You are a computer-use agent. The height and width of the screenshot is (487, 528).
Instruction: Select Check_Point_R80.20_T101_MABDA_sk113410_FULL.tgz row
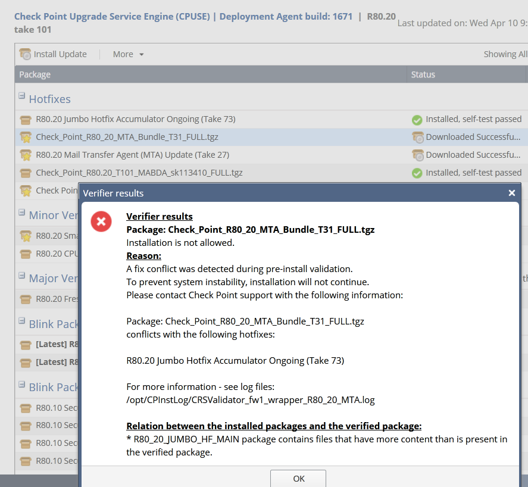[271, 173]
